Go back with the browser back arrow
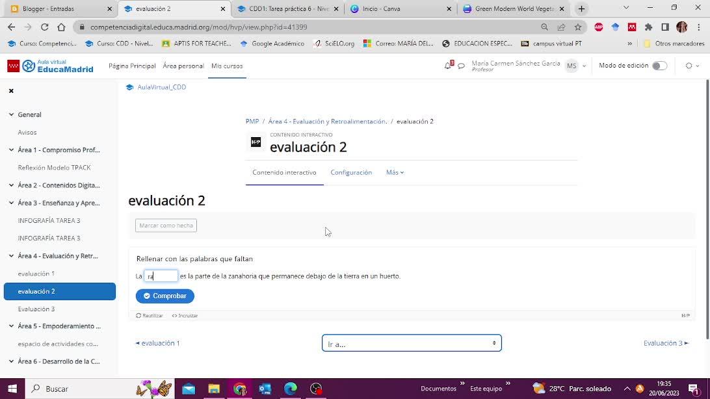The width and height of the screenshot is (710, 399). [x=11, y=27]
